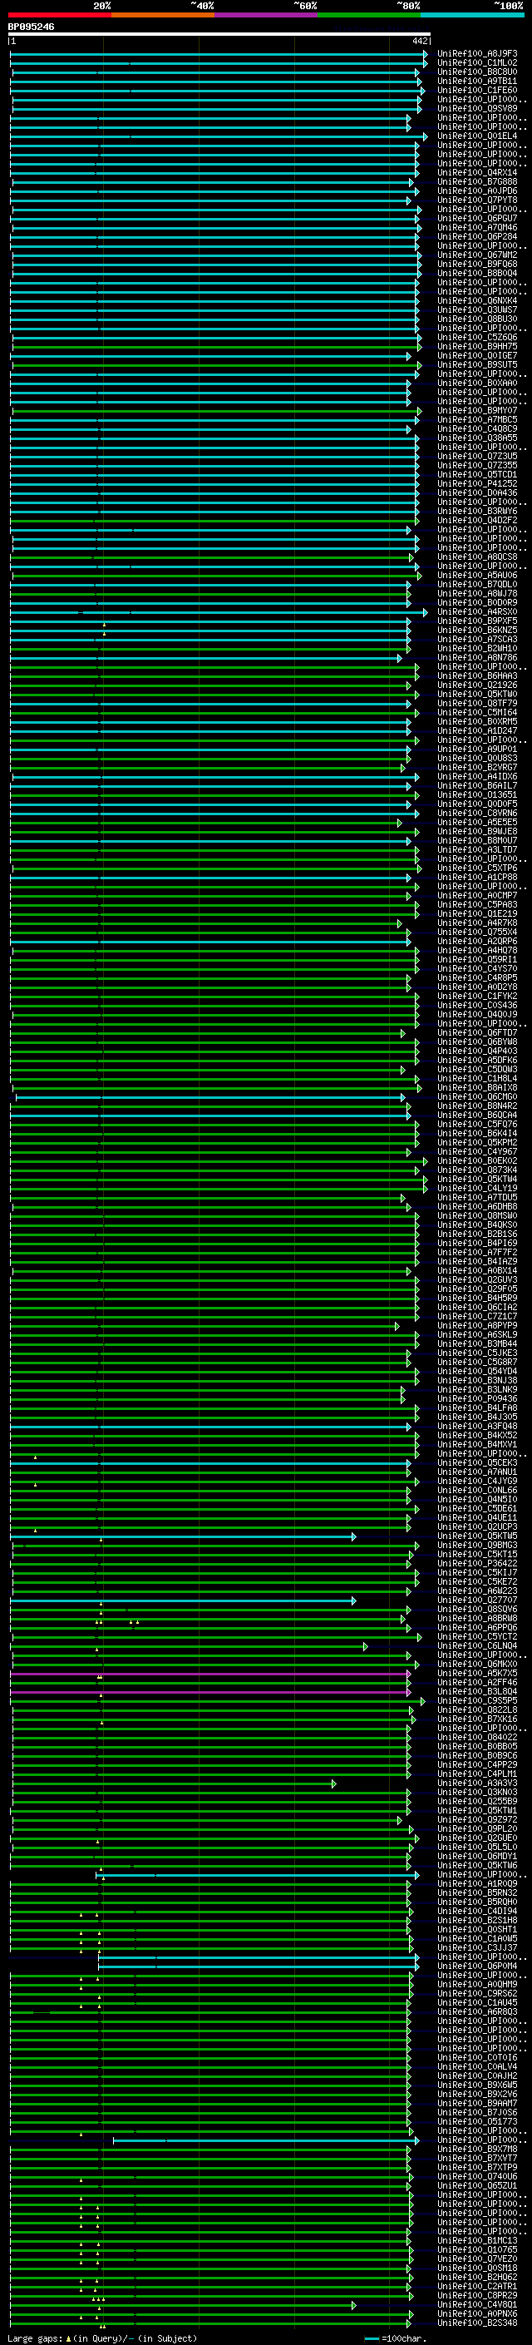Click the BP095246 query name
The height and width of the screenshot is (2345, 532).
coord(31,27)
